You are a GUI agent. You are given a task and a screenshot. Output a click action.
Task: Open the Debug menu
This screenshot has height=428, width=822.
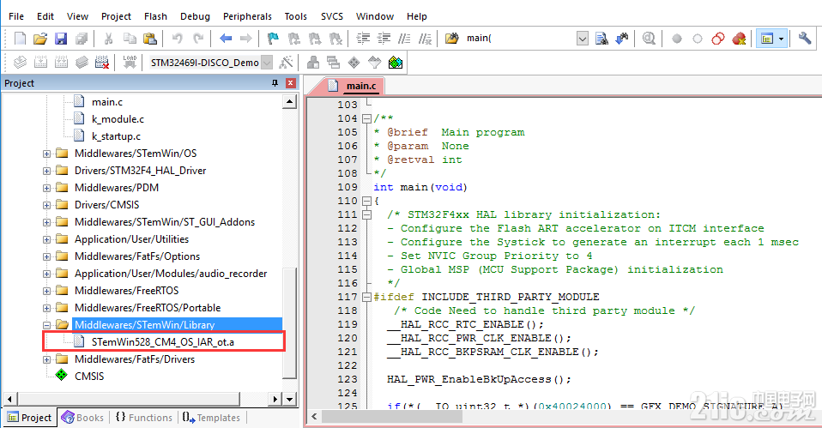pos(195,16)
